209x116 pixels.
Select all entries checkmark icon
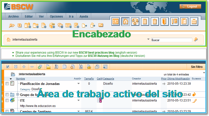click(x=8, y=67)
